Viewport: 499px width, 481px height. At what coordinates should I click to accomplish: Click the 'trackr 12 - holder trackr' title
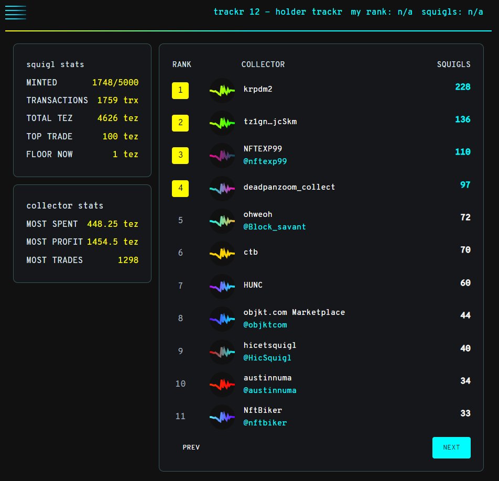[x=277, y=12]
